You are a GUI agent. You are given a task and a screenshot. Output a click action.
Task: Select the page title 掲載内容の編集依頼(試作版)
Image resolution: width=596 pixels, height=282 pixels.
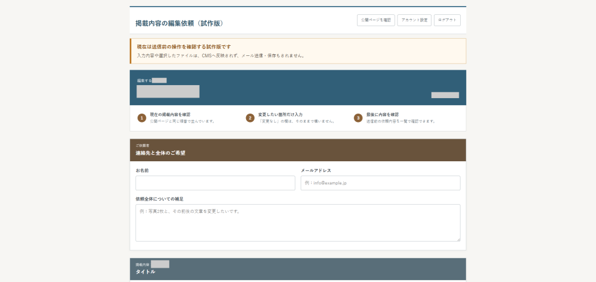coord(179,23)
